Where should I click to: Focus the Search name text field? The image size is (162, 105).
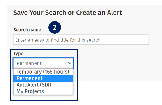(x=81, y=40)
